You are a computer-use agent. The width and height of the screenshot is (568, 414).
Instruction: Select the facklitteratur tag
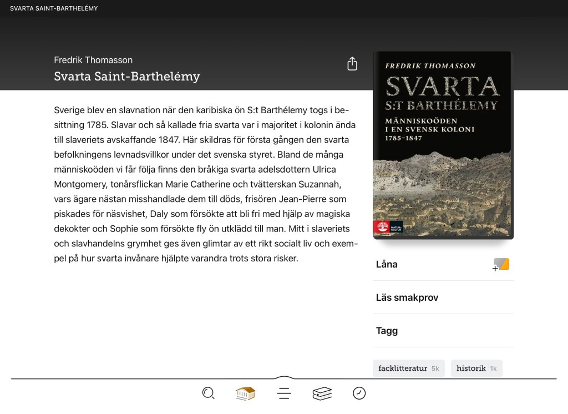point(403,368)
